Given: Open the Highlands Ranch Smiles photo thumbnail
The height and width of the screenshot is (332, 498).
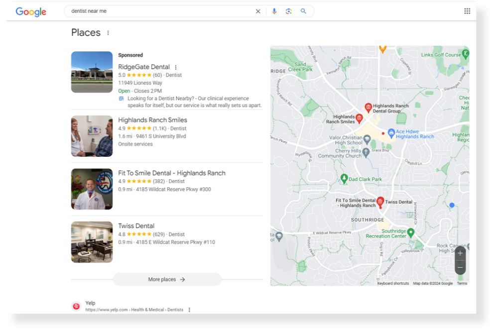Looking at the screenshot, I should (x=92, y=136).
